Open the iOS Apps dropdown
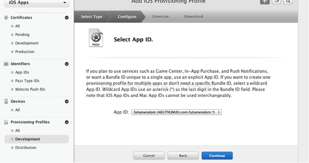This screenshot has height=163, width=309. click(x=37, y=3)
